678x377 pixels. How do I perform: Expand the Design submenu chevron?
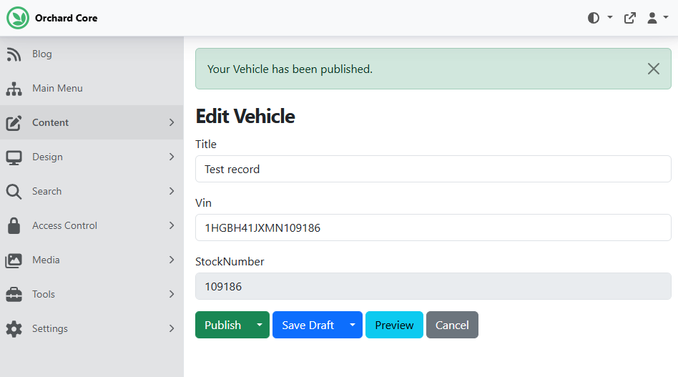(172, 157)
